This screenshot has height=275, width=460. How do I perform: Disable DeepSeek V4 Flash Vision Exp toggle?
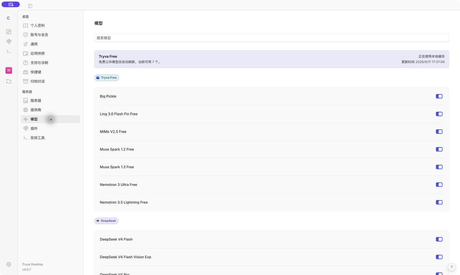[x=439, y=257]
